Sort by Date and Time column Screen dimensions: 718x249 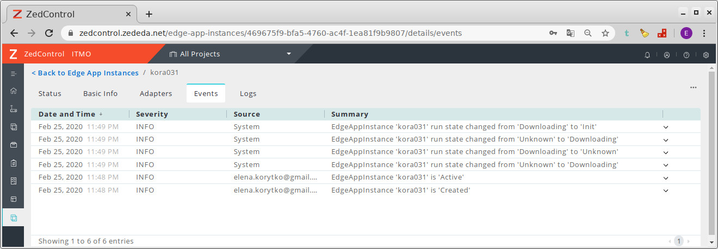pos(67,114)
